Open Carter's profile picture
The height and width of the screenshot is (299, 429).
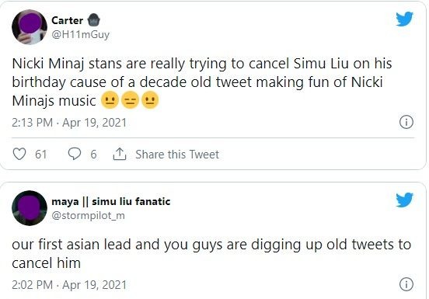point(30,27)
